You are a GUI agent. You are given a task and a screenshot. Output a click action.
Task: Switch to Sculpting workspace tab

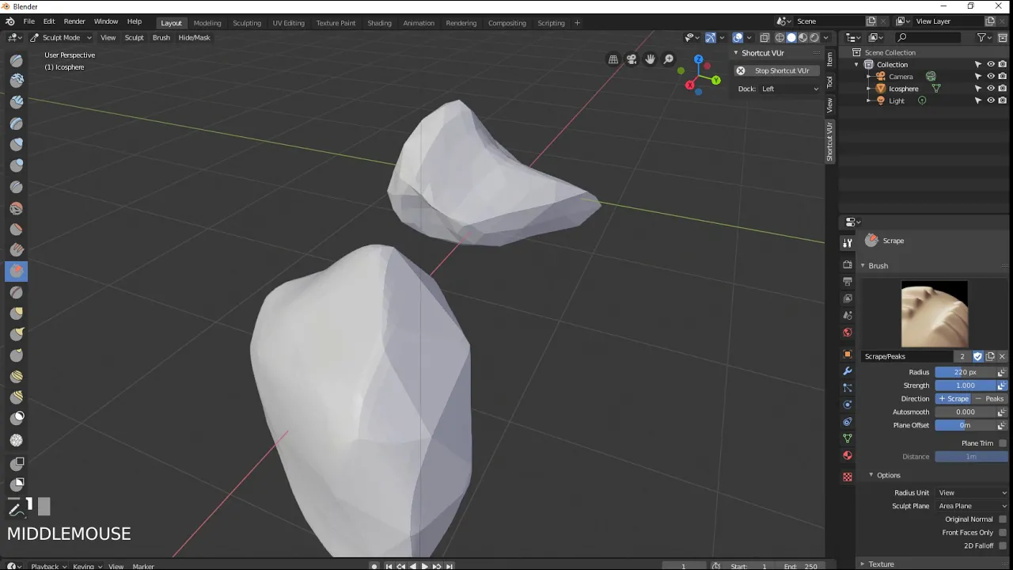247,23
